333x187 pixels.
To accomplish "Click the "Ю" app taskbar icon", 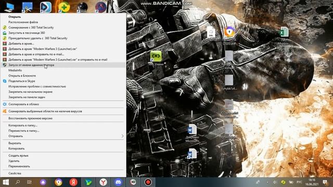I will [133, 182].
